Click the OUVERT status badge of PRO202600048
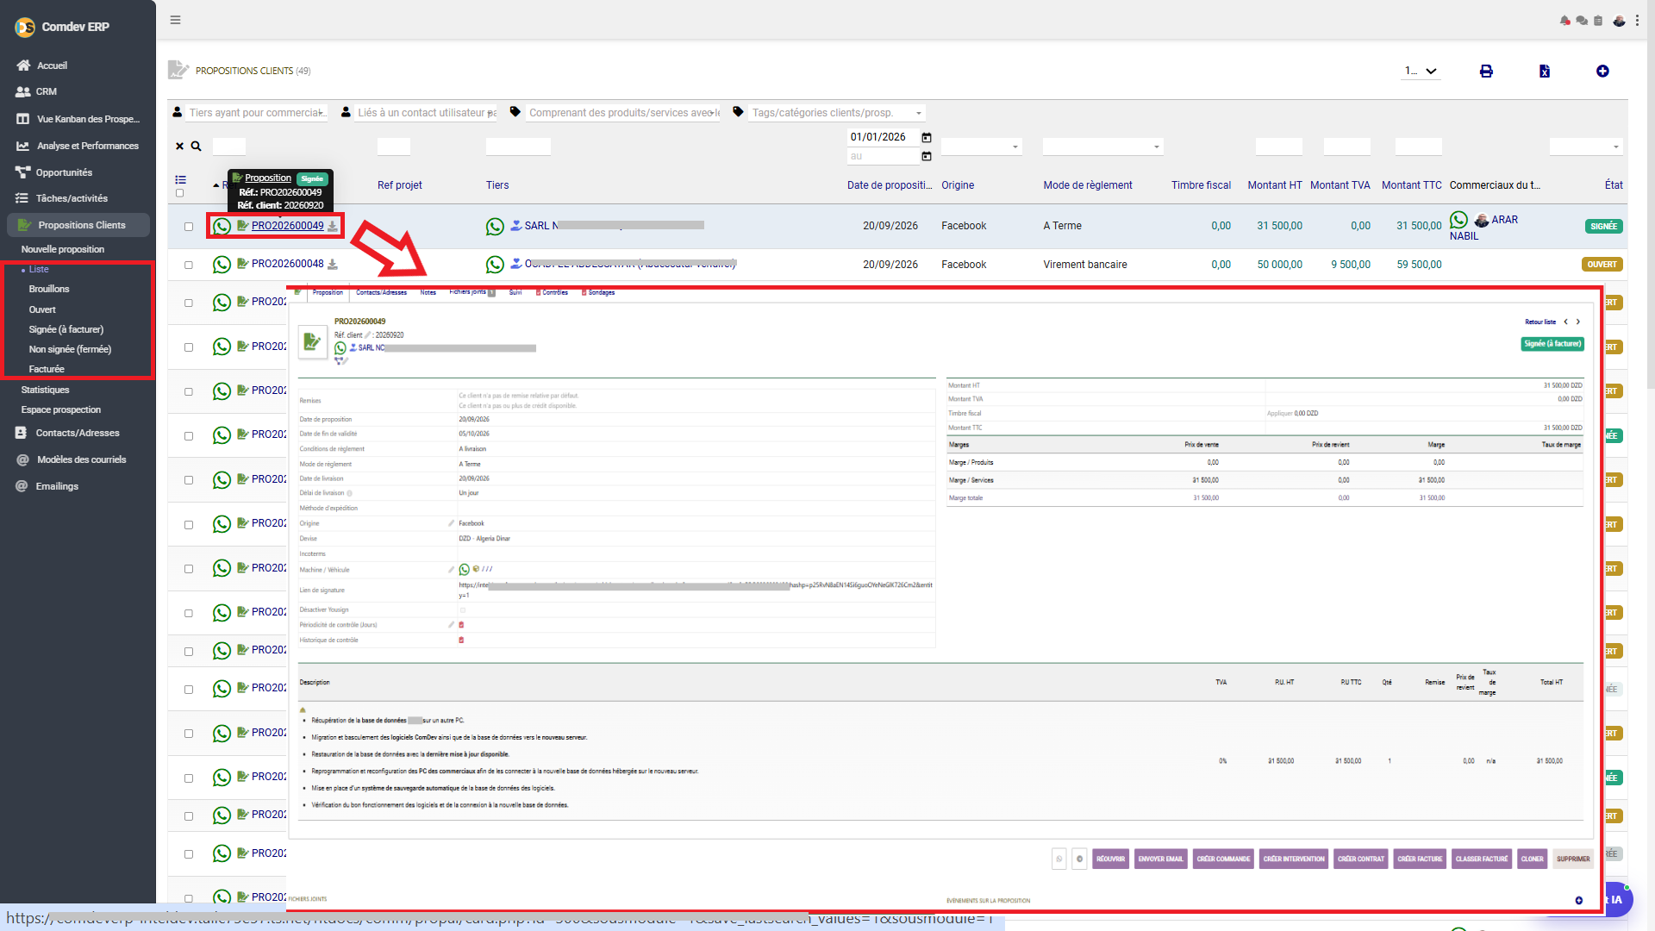Image resolution: width=1655 pixels, height=931 pixels. coord(1602,265)
